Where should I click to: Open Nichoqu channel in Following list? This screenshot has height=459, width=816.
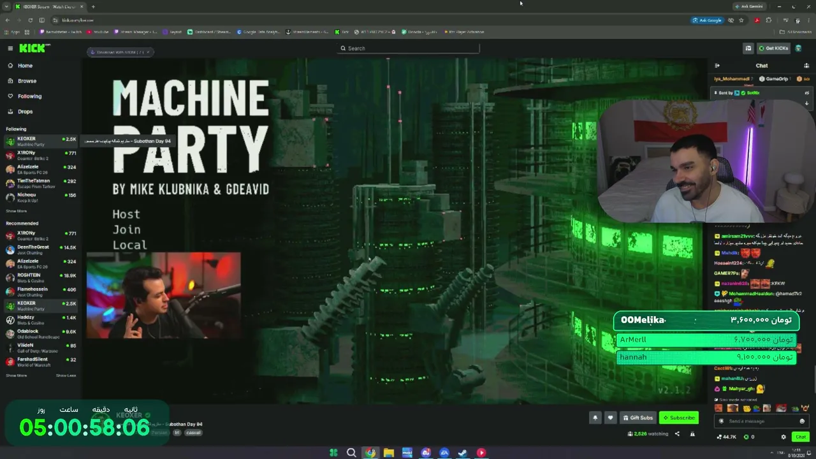pyautogui.click(x=41, y=198)
